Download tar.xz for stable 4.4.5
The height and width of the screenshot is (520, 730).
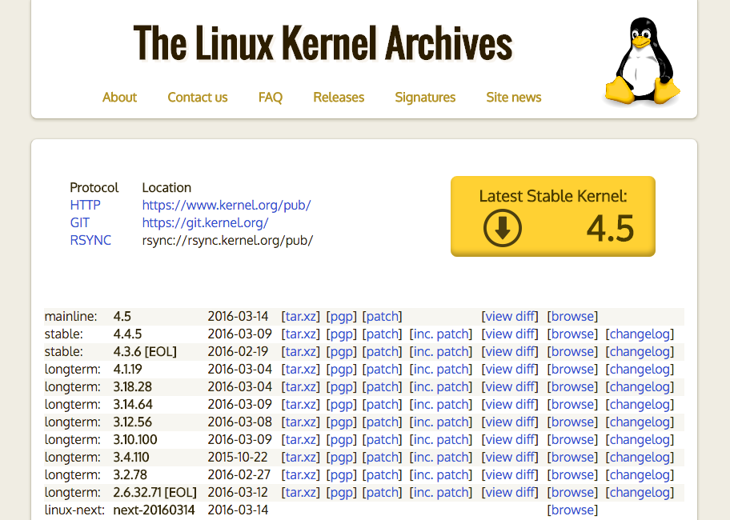coord(300,334)
